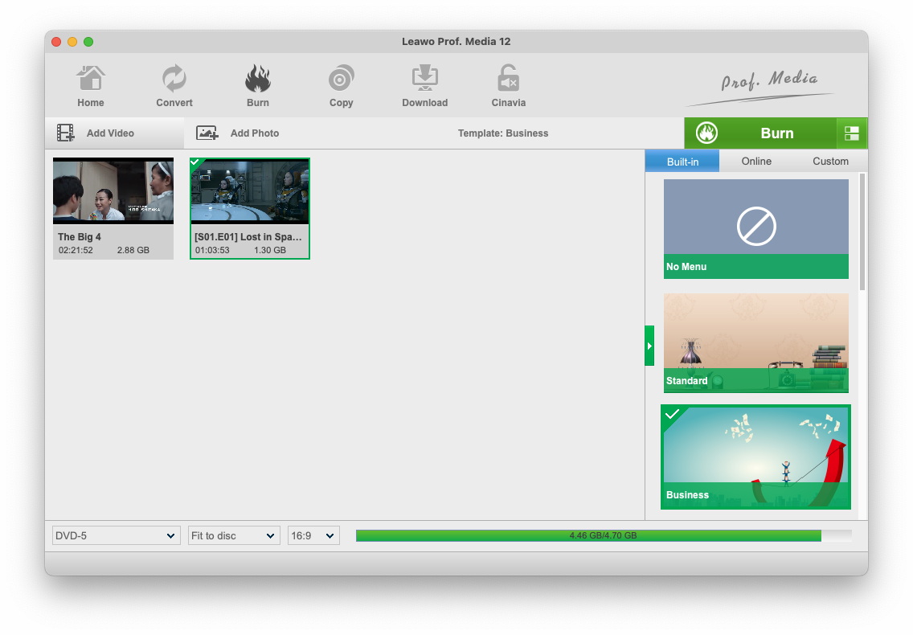Go to the Home module icon
The height and width of the screenshot is (635, 913).
point(91,80)
